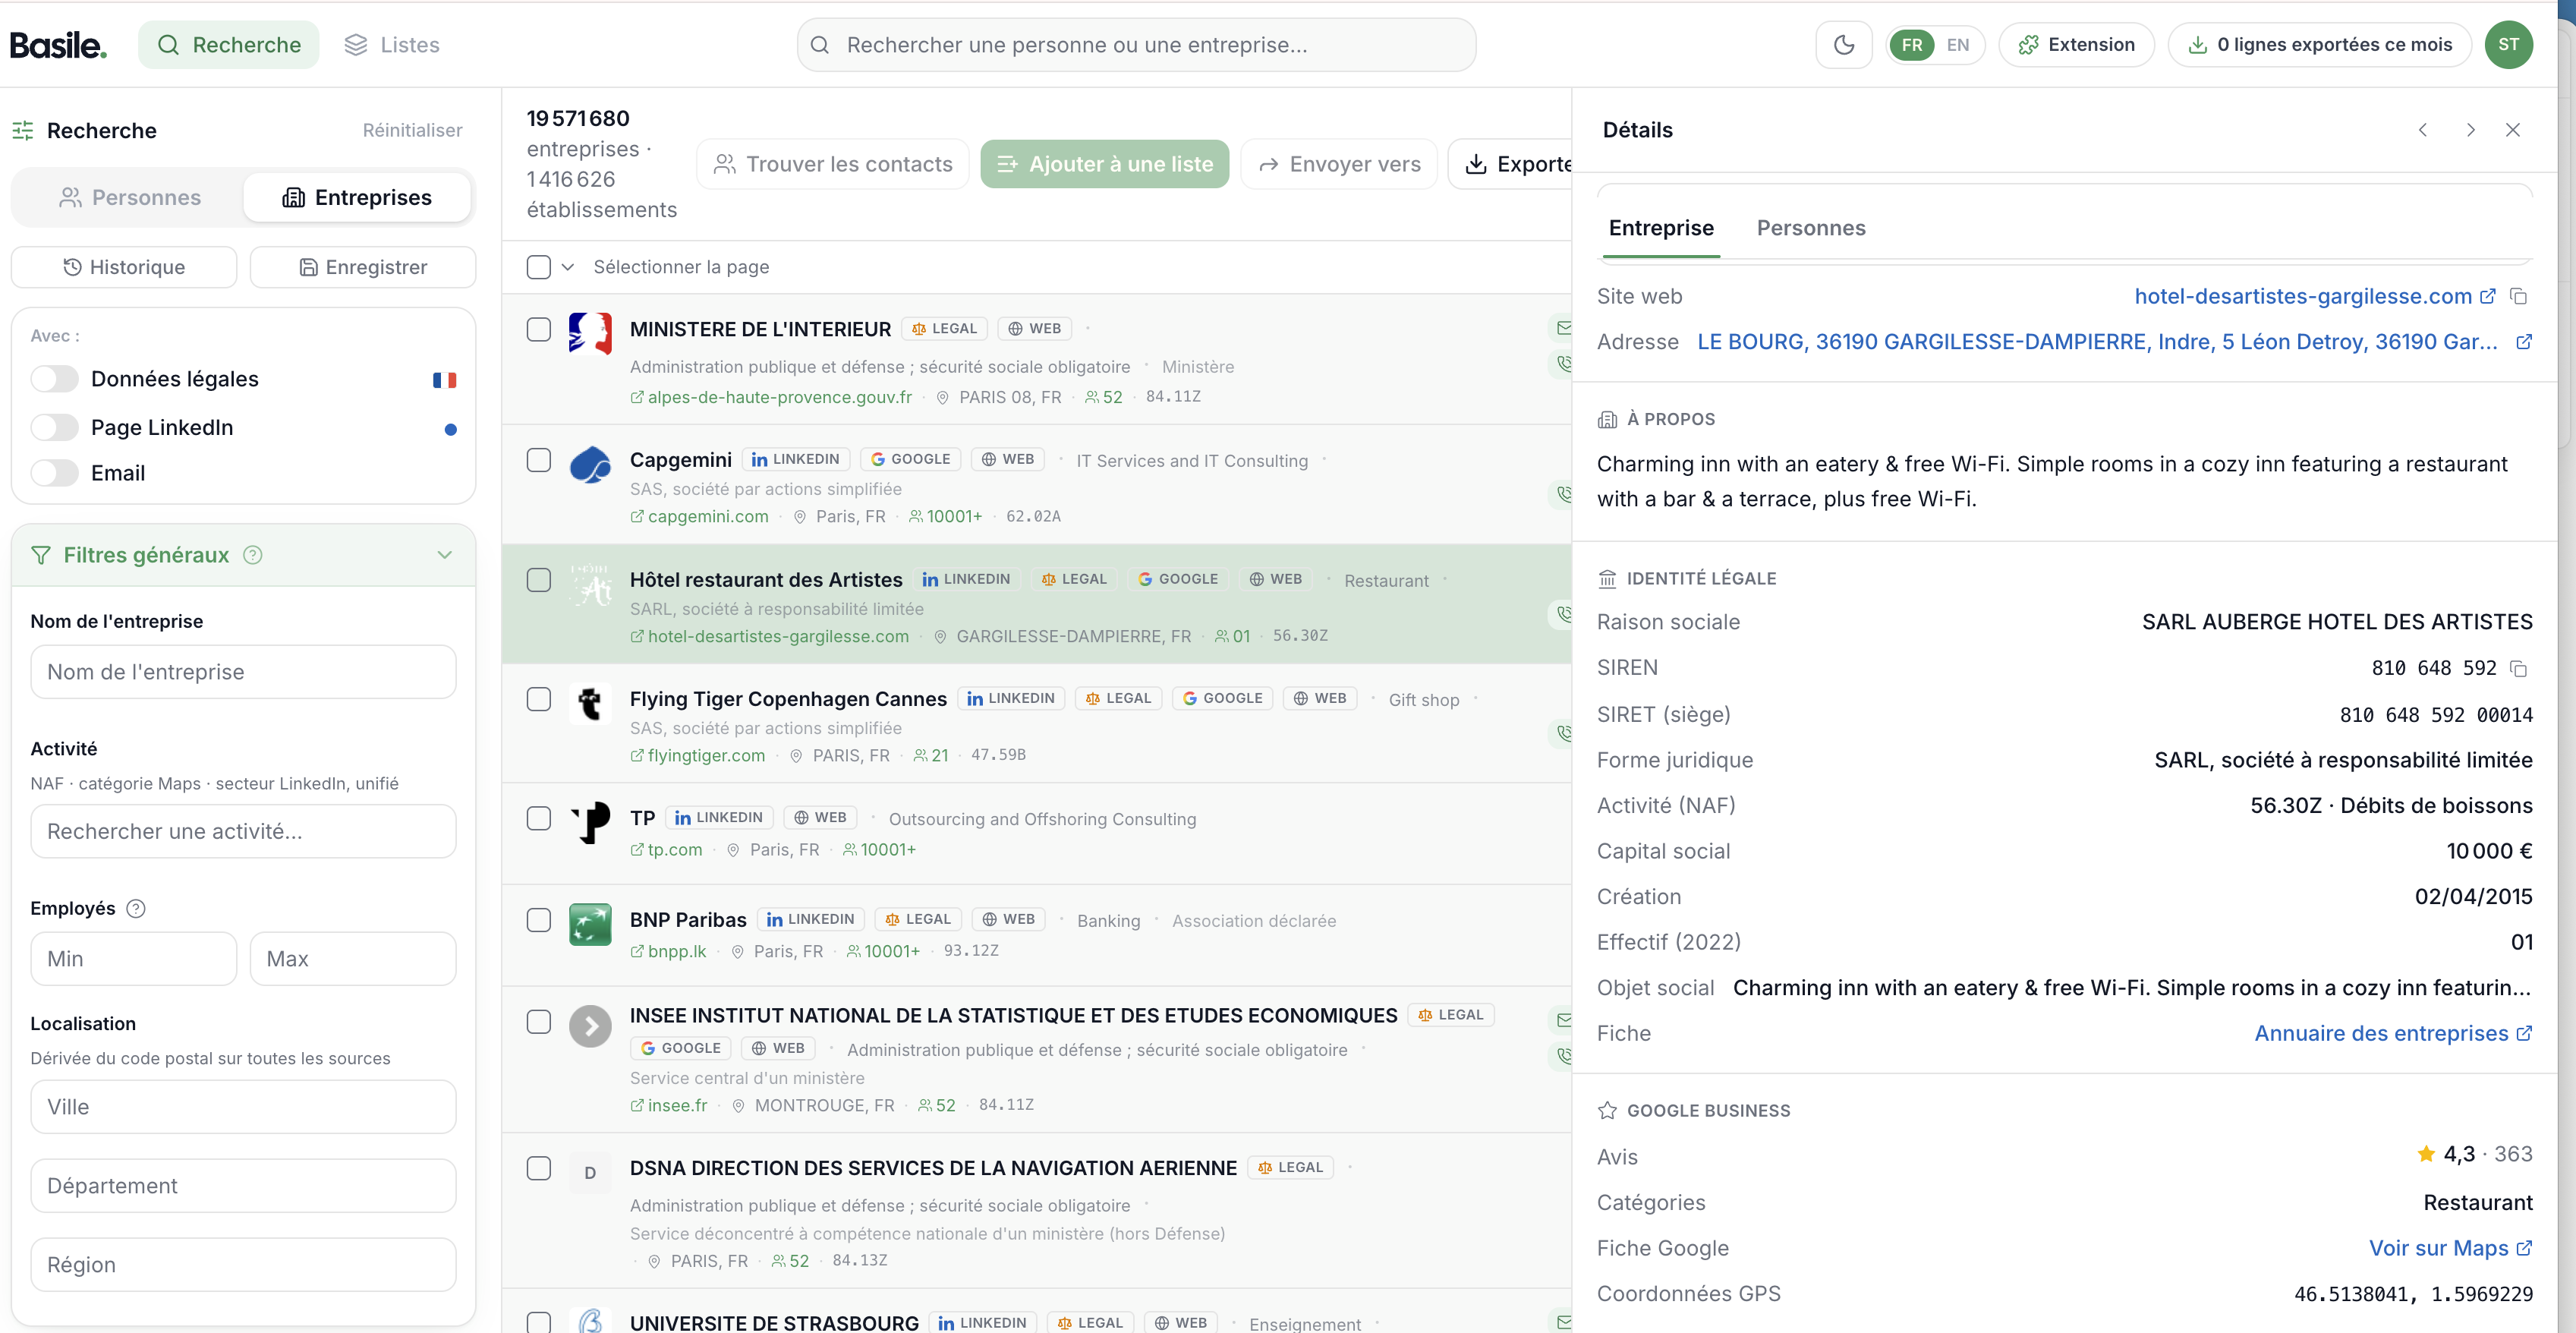Select the Ministère de l'Intérieur row checkbox
2576x1333 pixels.
tap(539, 330)
